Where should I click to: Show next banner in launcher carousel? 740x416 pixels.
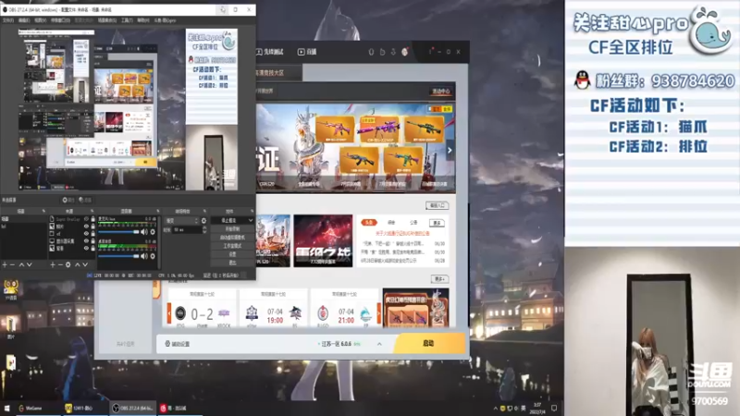click(450, 151)
